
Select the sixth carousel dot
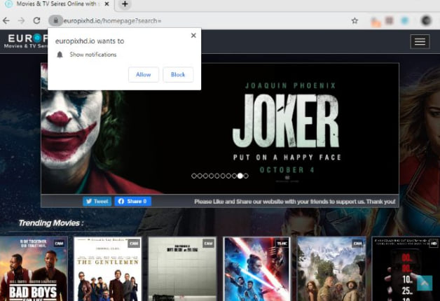(x=223, y=176)
